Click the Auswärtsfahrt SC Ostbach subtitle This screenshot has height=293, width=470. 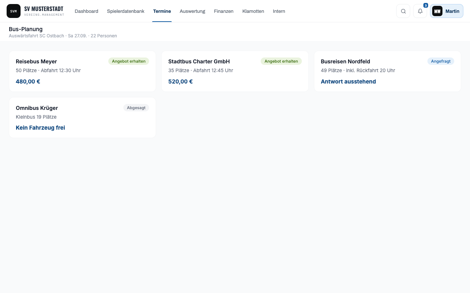pyautogui.click(x=63, y=36)
